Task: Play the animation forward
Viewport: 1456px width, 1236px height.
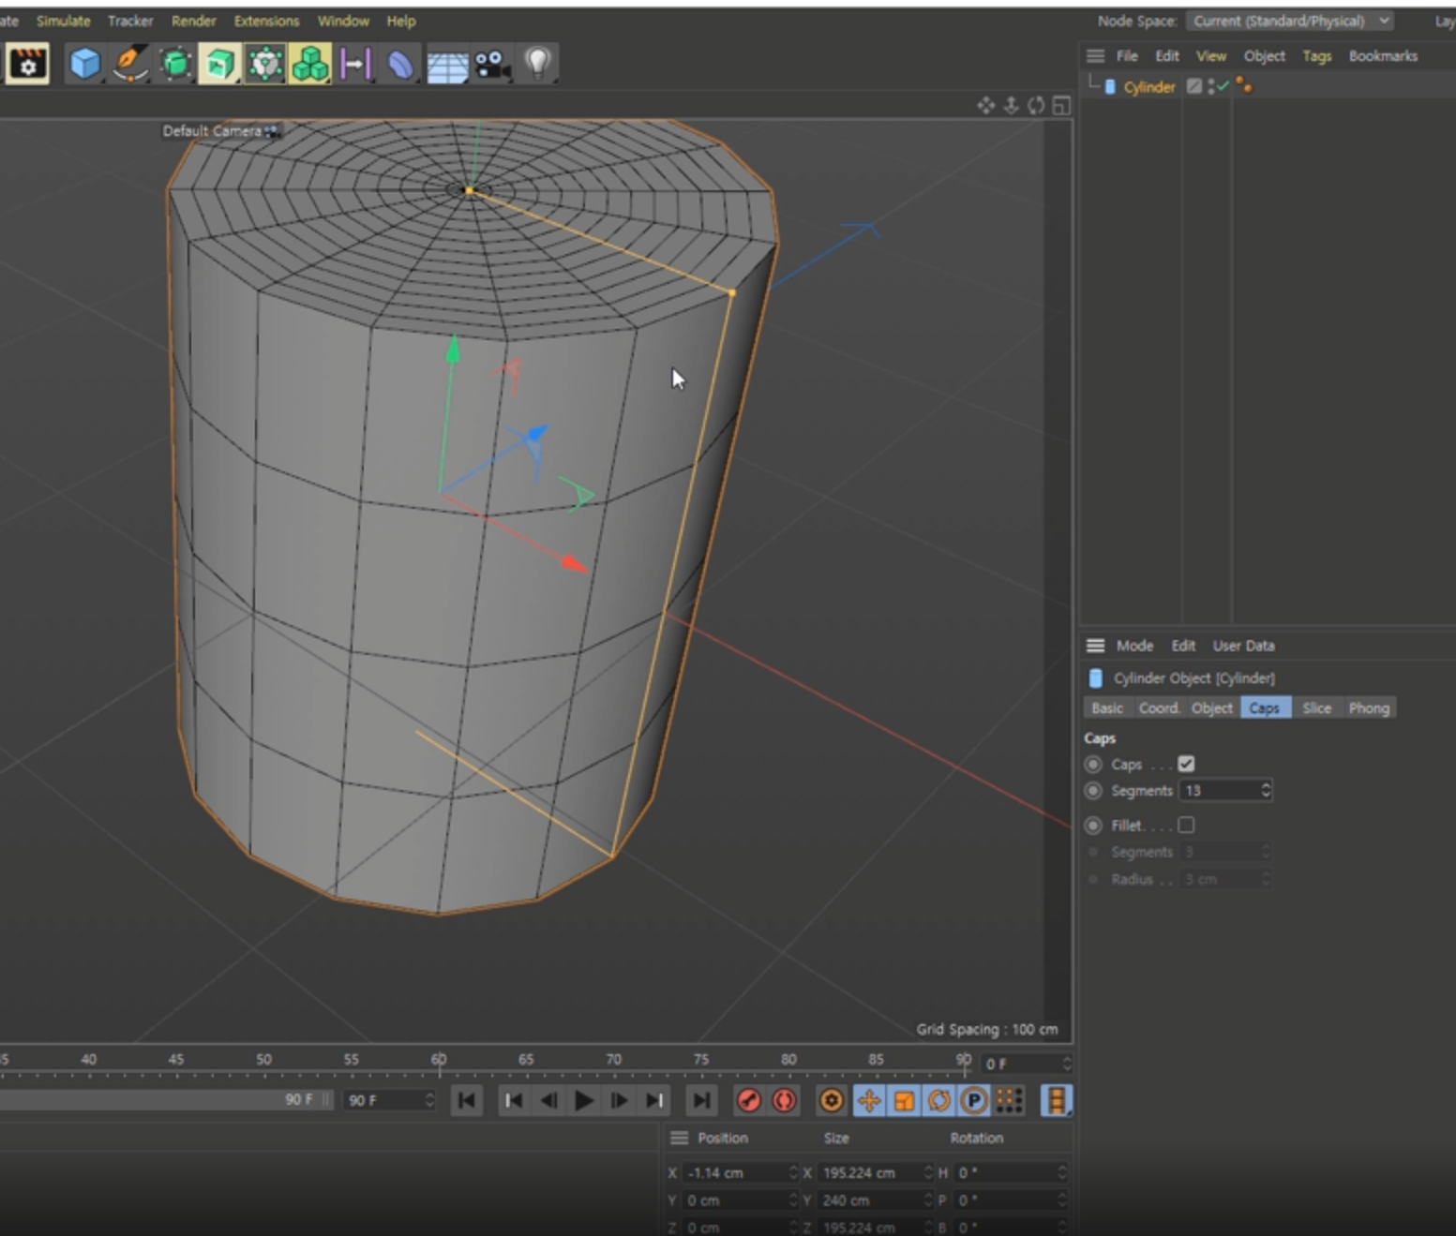Action: click(583, 1101)
